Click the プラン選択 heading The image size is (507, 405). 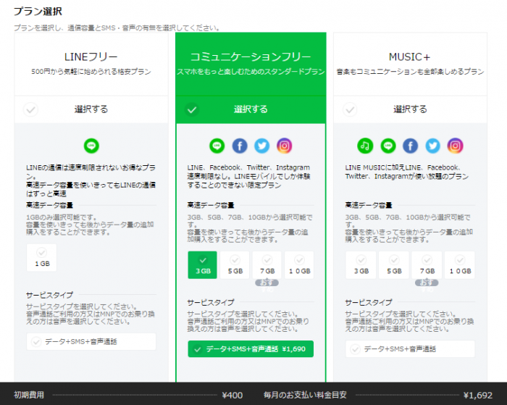pyautogui.click(x=38, y=12)
